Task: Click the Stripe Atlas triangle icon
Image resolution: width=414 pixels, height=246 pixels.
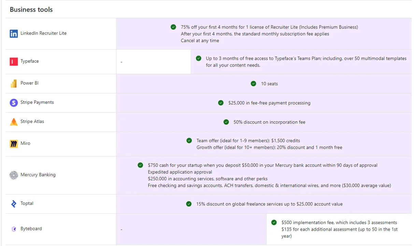Action: (14, 122)
